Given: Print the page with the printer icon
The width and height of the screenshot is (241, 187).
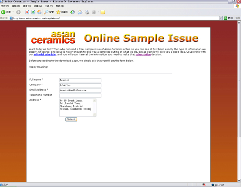Looking at the screenshot, I should (x=87, y=12).
